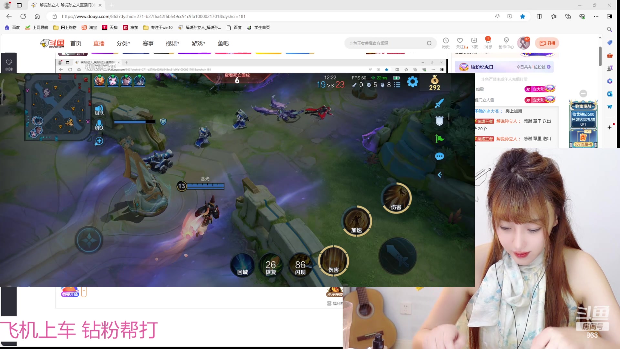Viewport: 620px width, 349px height.
Task: Refresh the browser page
Action: click(23, 16)
